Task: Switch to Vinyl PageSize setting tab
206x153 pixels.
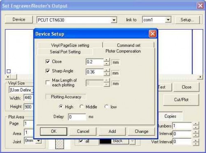Action: (70, 45)
